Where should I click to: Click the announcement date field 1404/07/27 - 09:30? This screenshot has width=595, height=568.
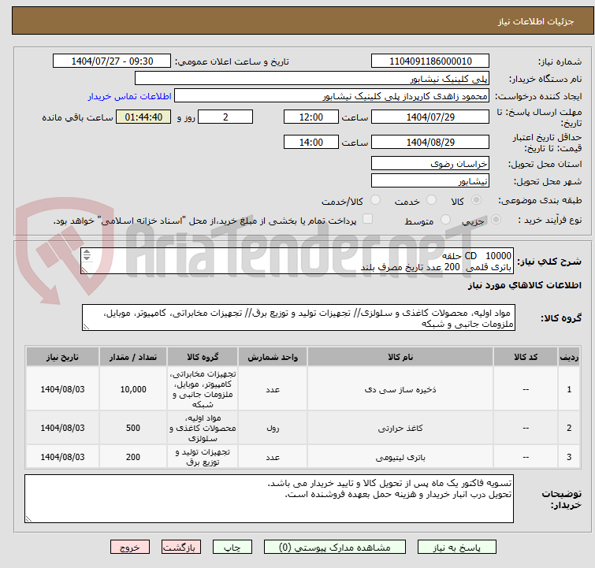coord(112,61)
